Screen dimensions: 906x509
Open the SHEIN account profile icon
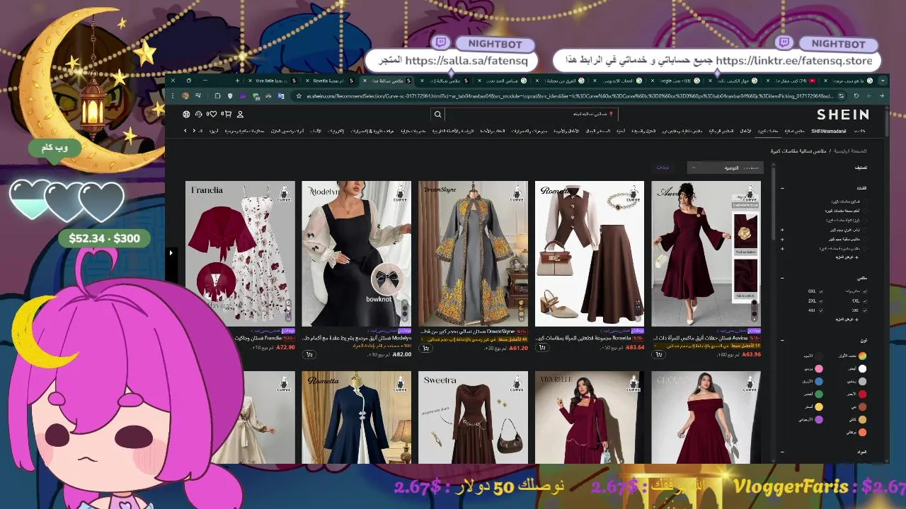coord(240,114)
